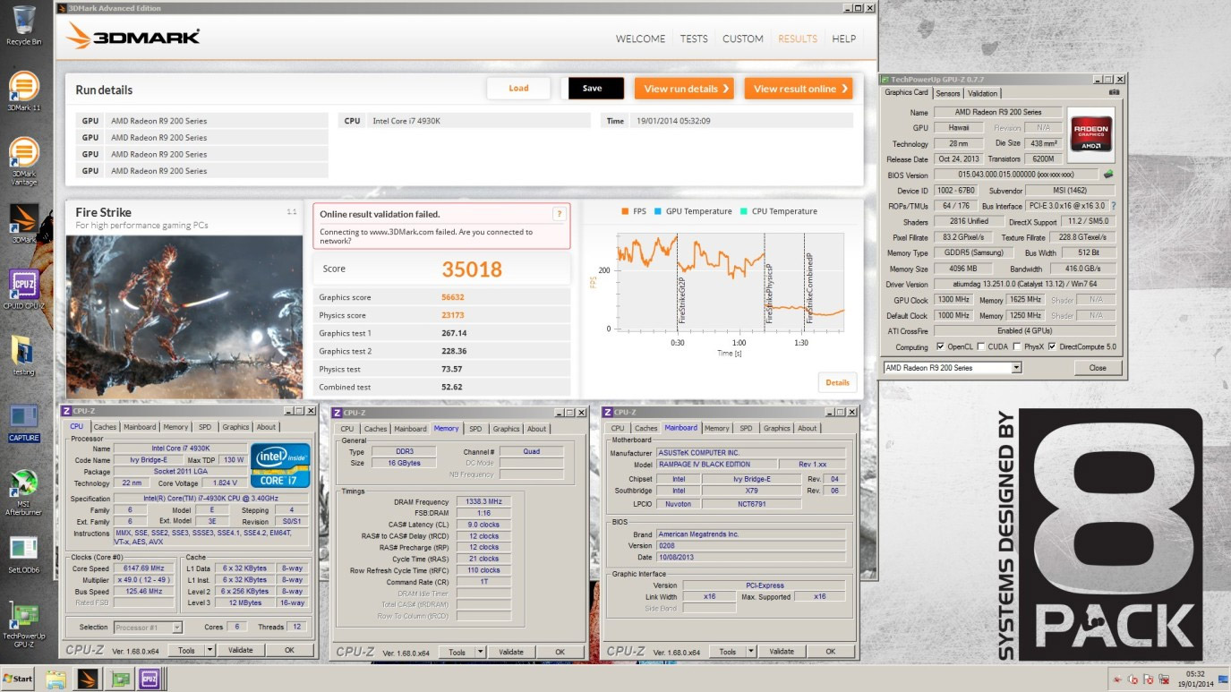
Task: Click OK in the Memory-tab CPU-Z window
Action: tap(560, 653)
